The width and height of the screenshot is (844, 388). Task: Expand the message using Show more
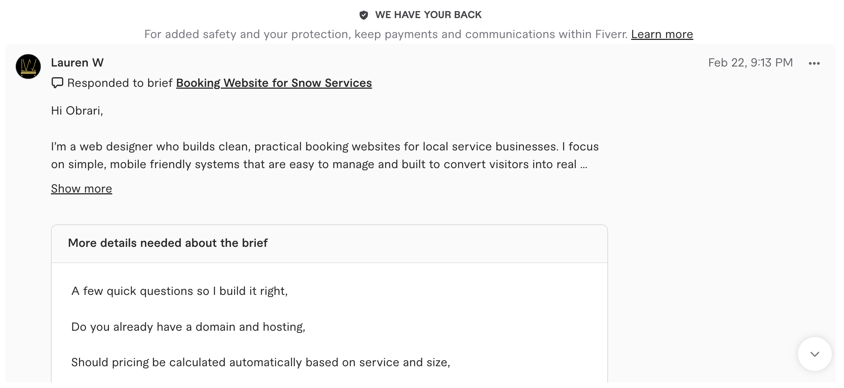click(82, 188)
